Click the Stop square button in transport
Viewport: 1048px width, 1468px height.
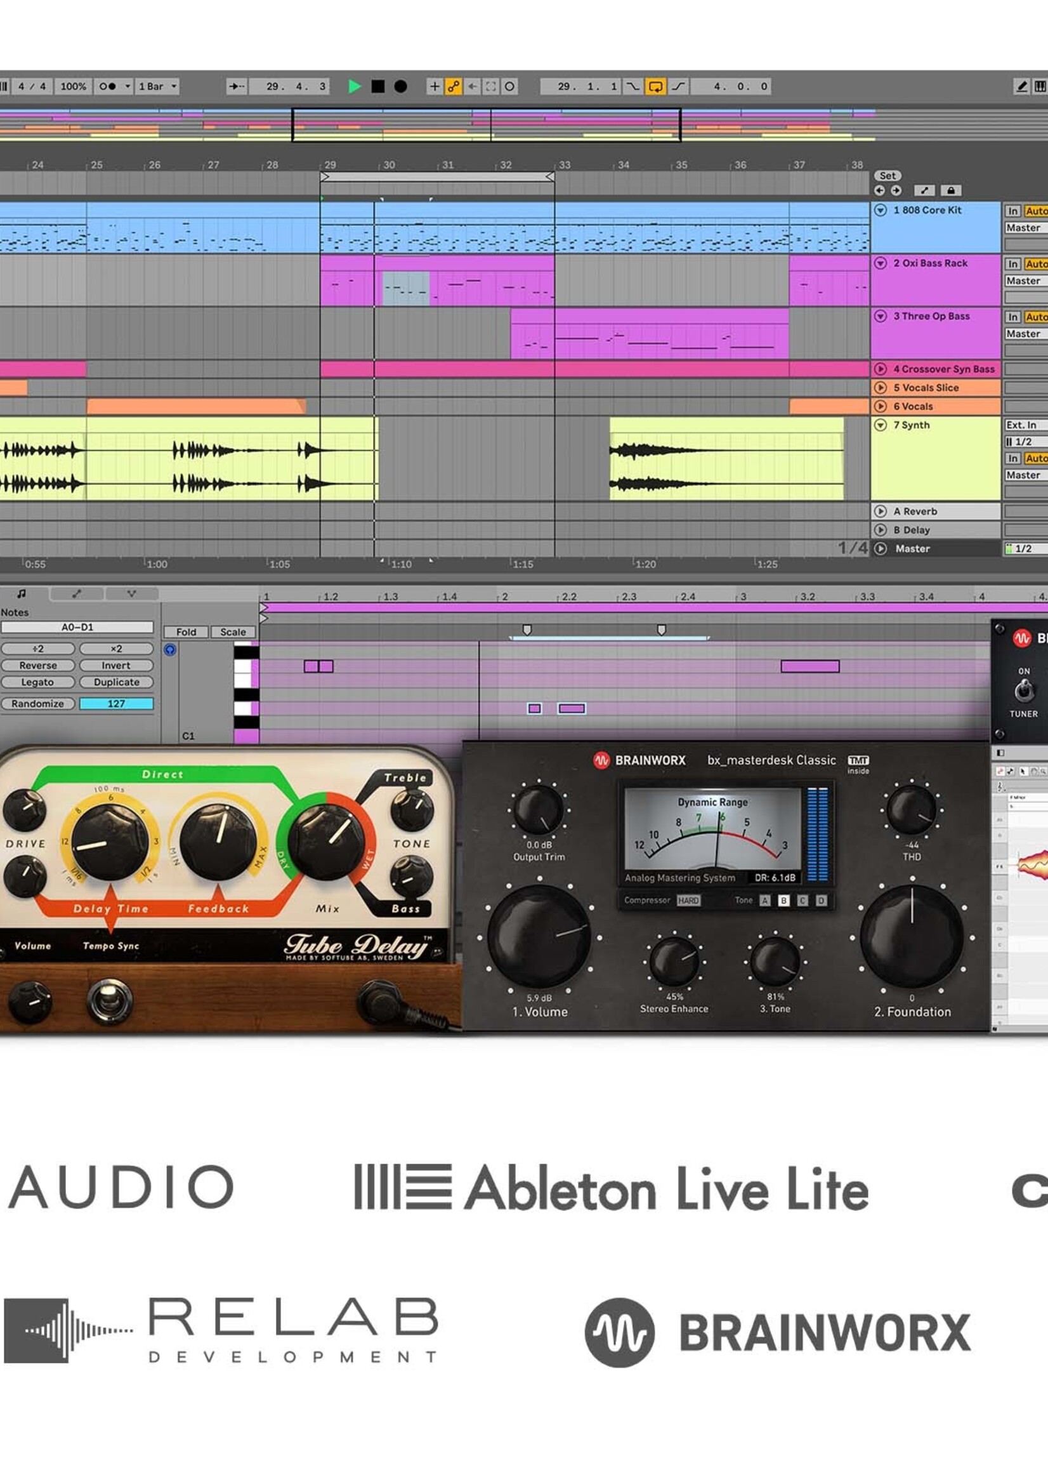click(378, 86)
